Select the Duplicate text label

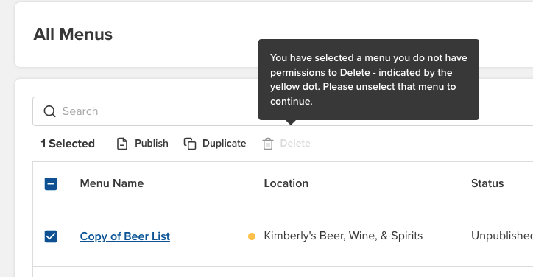coord(224,143)
